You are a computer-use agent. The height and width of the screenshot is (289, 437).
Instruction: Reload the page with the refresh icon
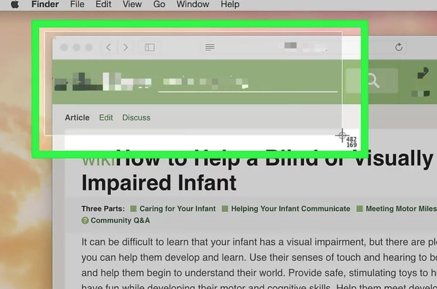[399, 47]
